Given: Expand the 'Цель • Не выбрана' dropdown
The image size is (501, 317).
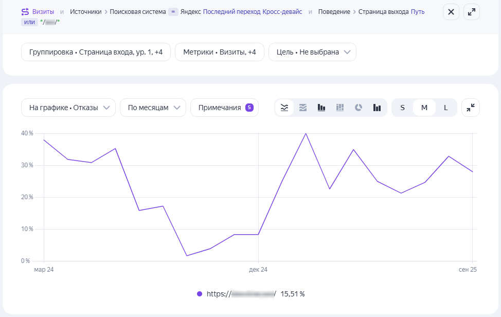Looking at the screenshot, I should 312,52.
